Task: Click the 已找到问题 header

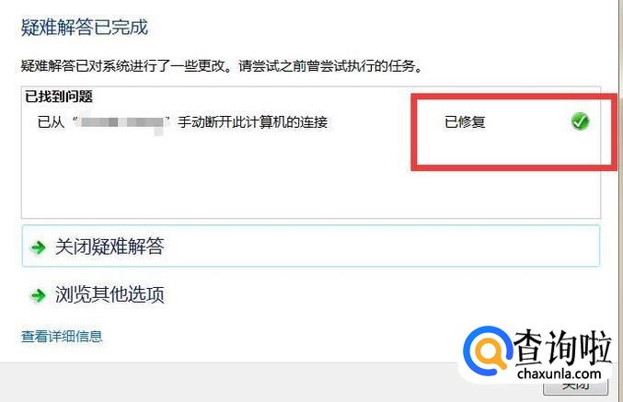Action: (x=59, y=96)
